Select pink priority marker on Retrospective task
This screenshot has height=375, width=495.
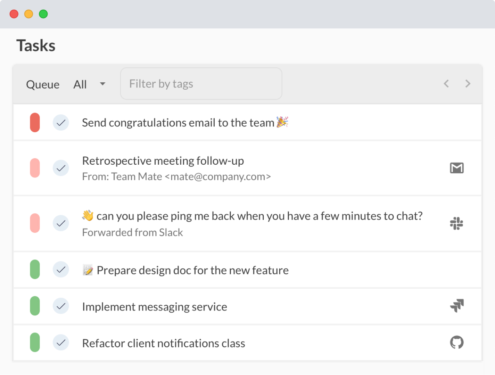pos(35,168)
